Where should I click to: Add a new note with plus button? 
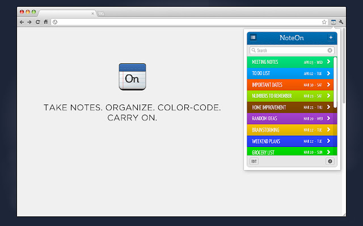331,37
